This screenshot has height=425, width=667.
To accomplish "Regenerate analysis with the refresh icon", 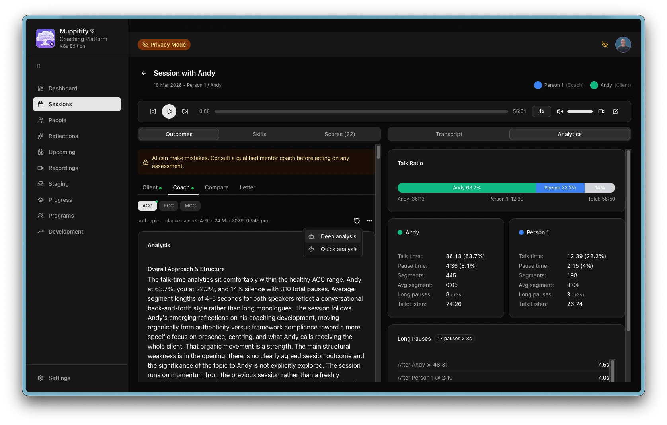I will [x=357, y=221].
